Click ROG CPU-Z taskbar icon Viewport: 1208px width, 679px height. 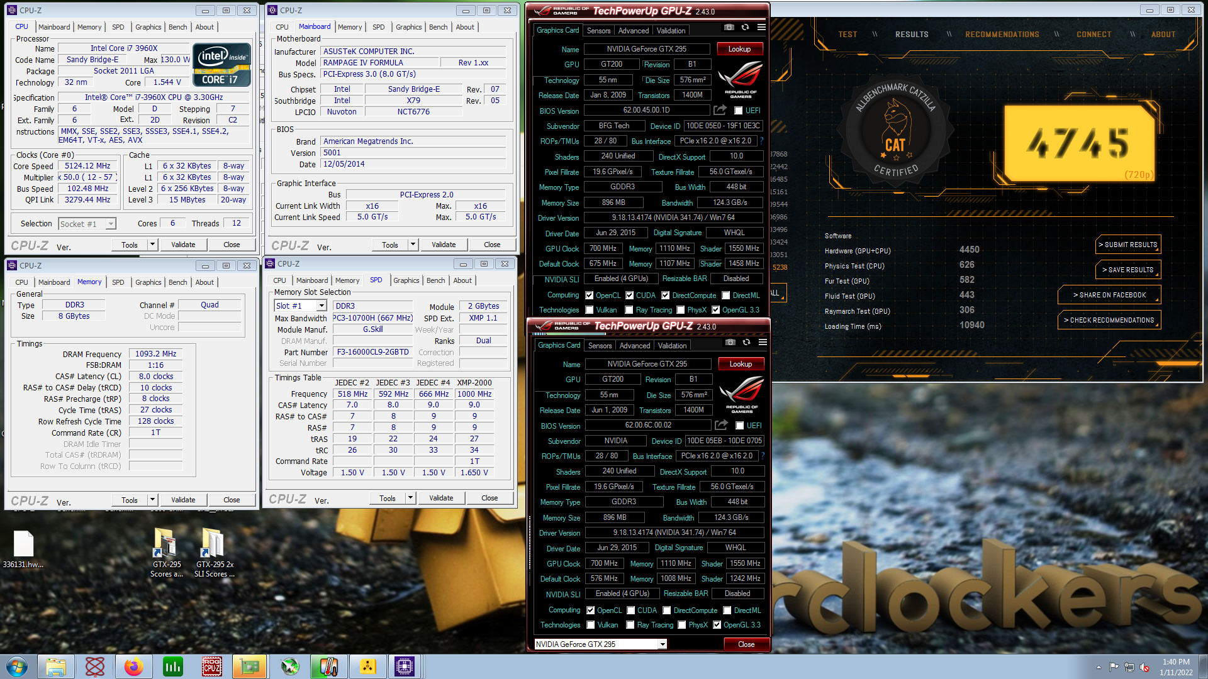(x=211, y=666)
